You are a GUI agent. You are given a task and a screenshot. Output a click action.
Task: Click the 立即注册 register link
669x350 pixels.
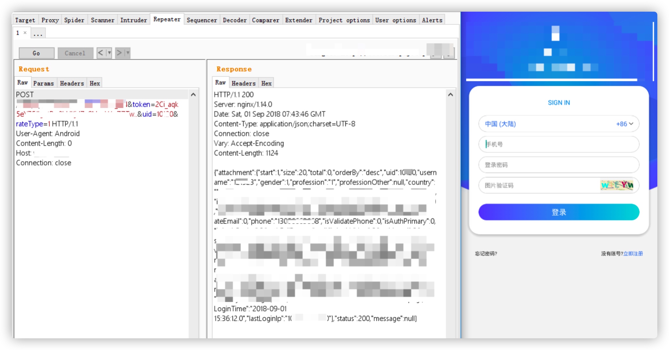tap(633, 253)
